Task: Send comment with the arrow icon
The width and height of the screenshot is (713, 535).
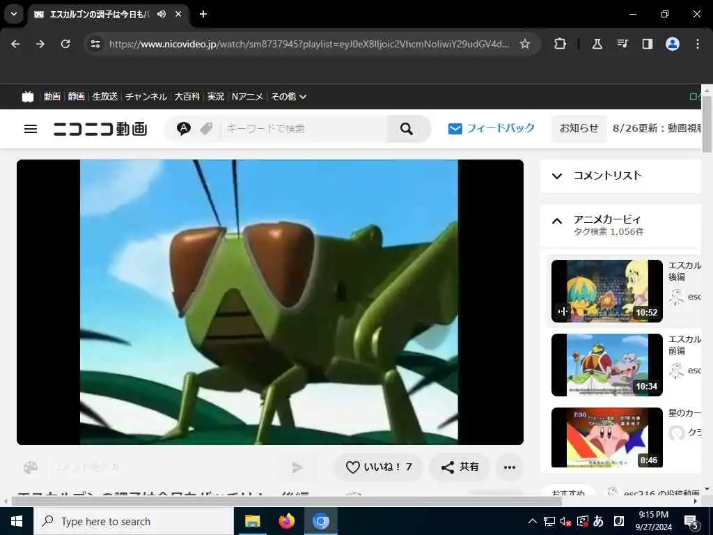Action: click(x=297, y=467)
